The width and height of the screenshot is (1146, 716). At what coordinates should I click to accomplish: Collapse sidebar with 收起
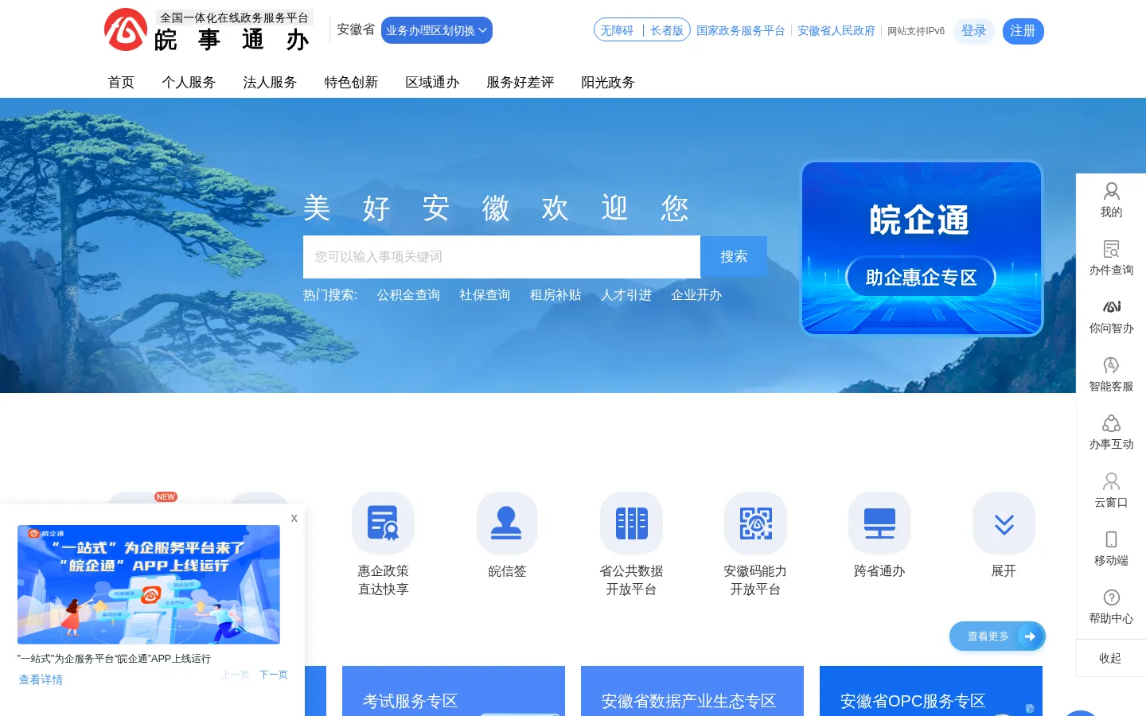(x=1110, y=658)
